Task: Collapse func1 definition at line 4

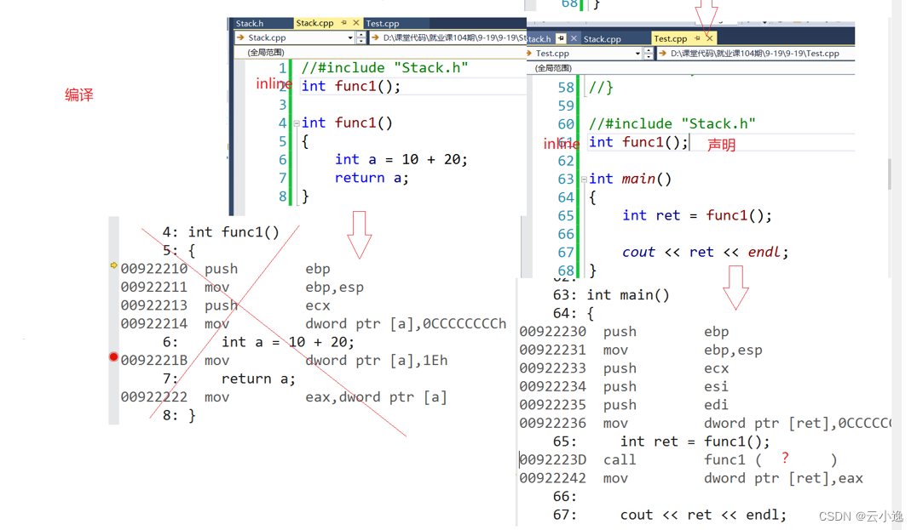Action: coord(297,123)
